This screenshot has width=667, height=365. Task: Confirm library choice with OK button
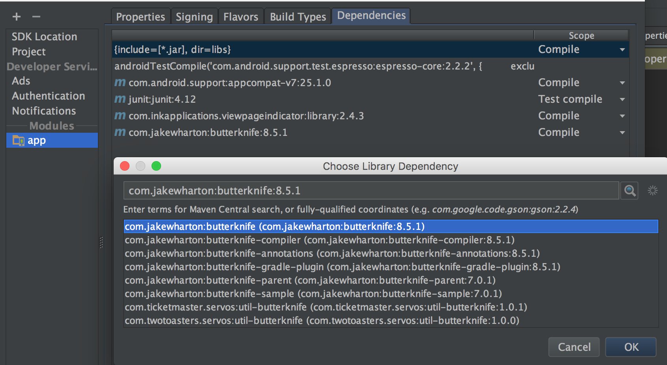click(631, 347)
